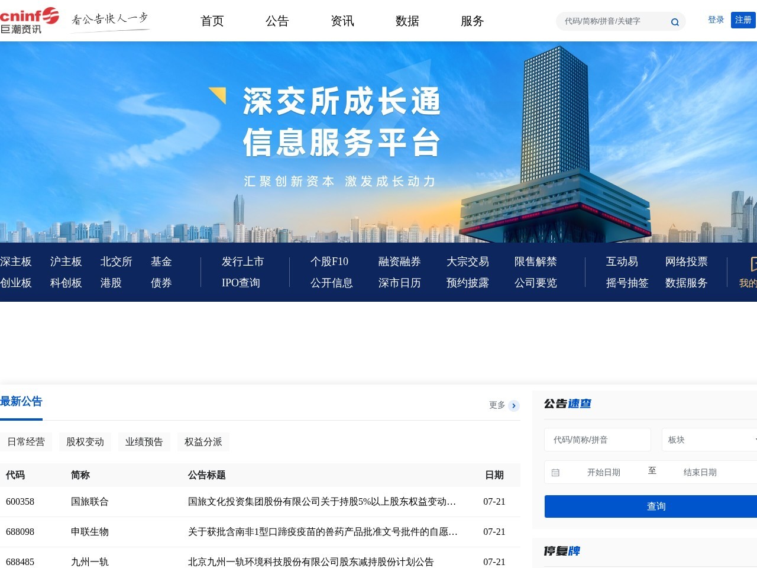
Task: Click stock name 申联生物
Action: [x=90, y=532]
